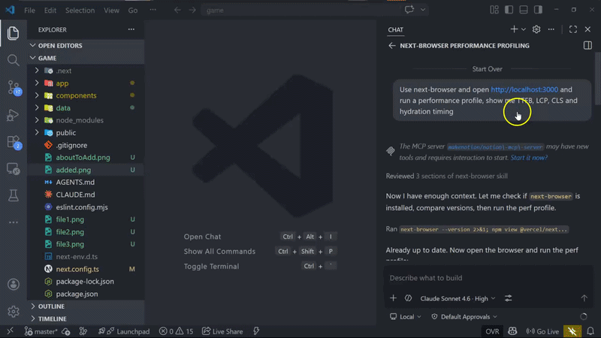This screenshot has height=338, width=601.
Task: Start a new chat with plus icon
Action: pos(514,29)
